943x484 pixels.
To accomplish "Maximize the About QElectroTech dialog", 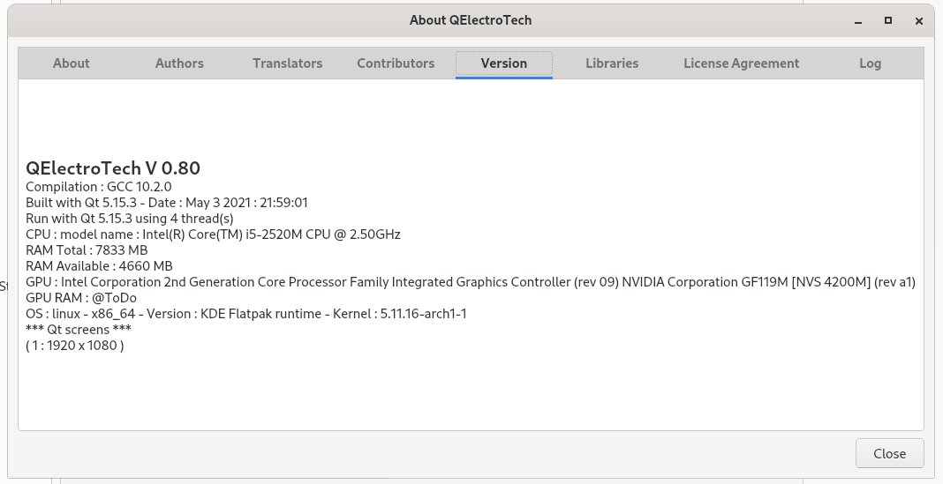I will point(888,20).
